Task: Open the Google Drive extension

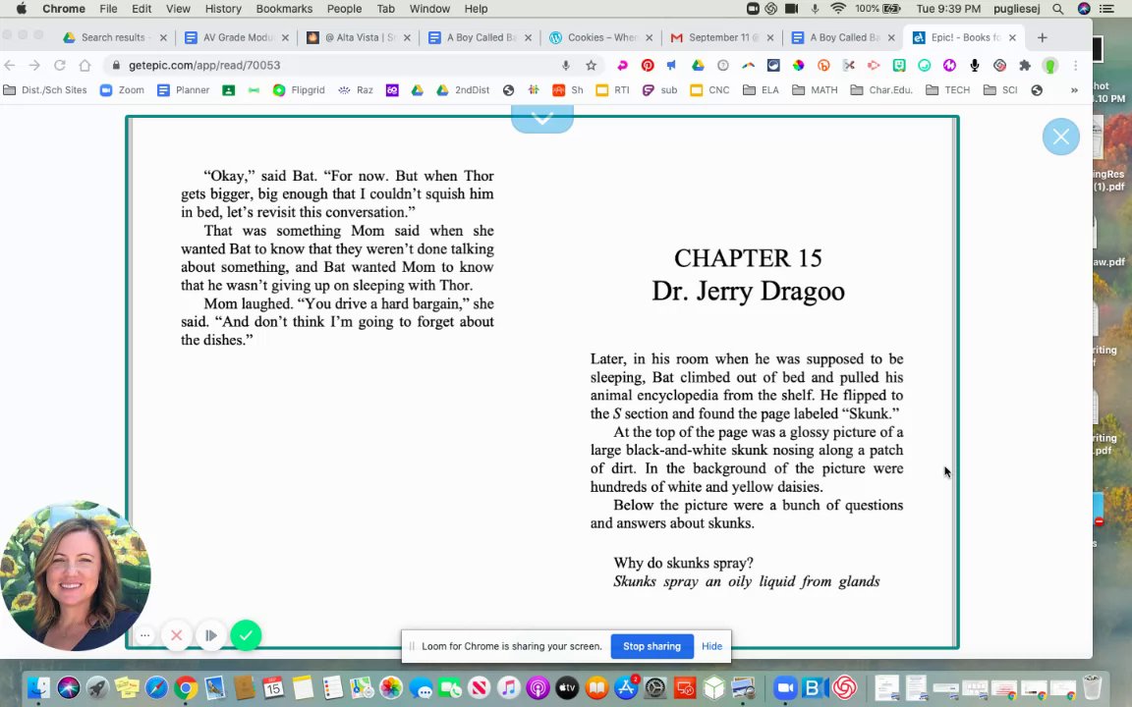Action: [x=698, y=65]
